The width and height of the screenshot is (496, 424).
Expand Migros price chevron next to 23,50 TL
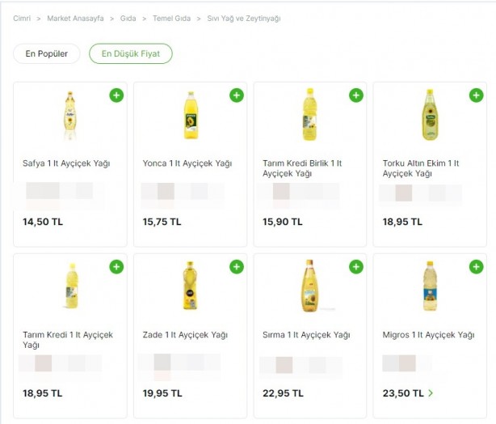pos(431,393)
